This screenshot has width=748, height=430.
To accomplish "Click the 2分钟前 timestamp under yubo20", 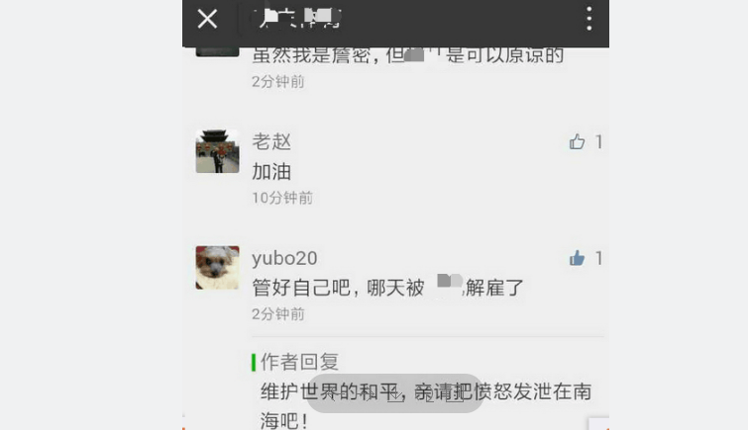I will [x=278, y=314].
